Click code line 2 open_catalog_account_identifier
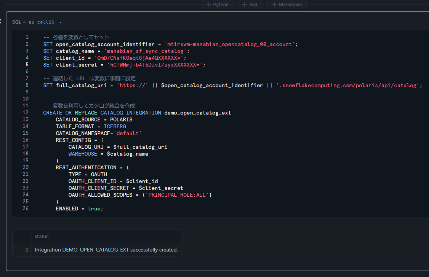This screenshot has width=429, height=277. (105, 44)
